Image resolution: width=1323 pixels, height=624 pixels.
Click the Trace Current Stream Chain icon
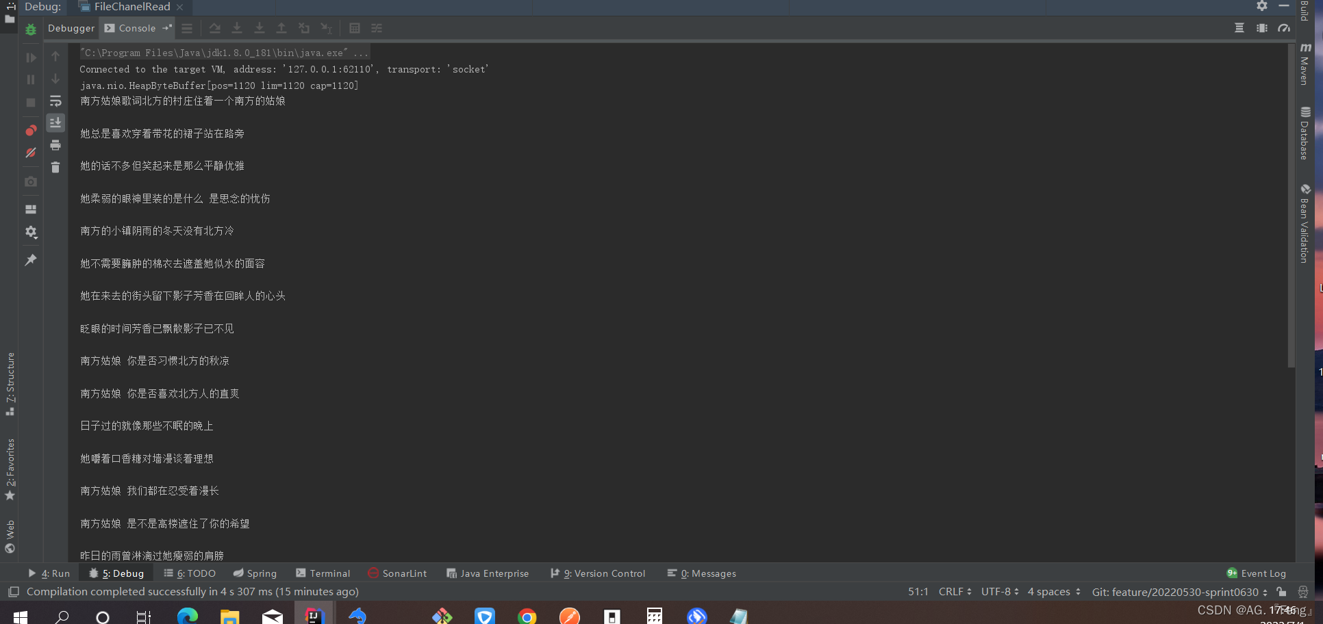coord(377,28)
